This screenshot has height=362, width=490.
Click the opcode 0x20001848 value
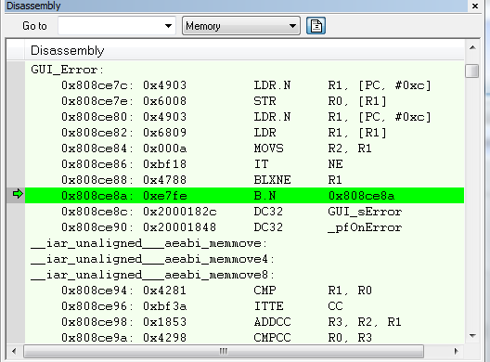point(179,227)
